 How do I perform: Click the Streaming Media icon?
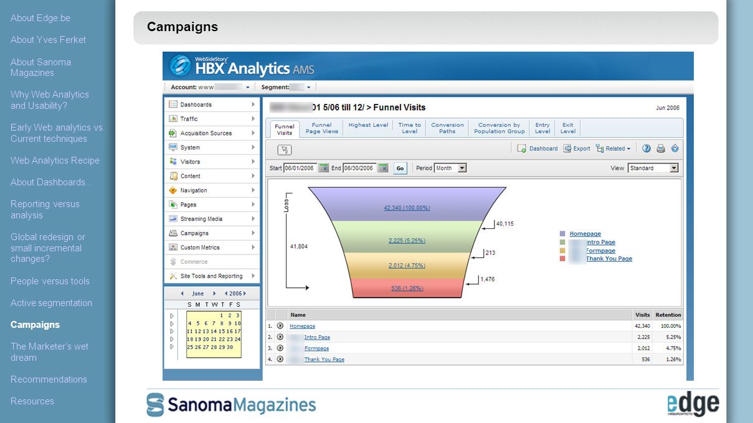[173, 219]
